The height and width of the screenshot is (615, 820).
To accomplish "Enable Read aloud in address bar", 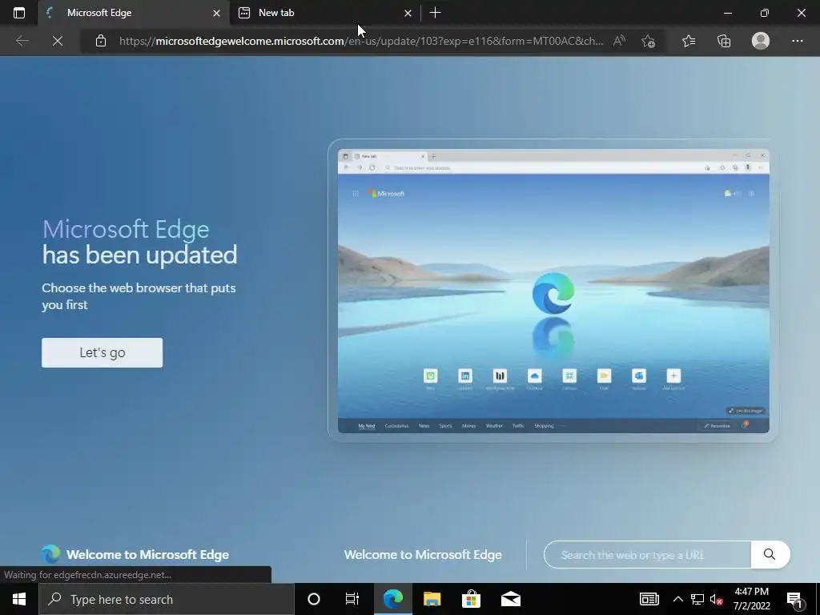I will tap(619, 41).
